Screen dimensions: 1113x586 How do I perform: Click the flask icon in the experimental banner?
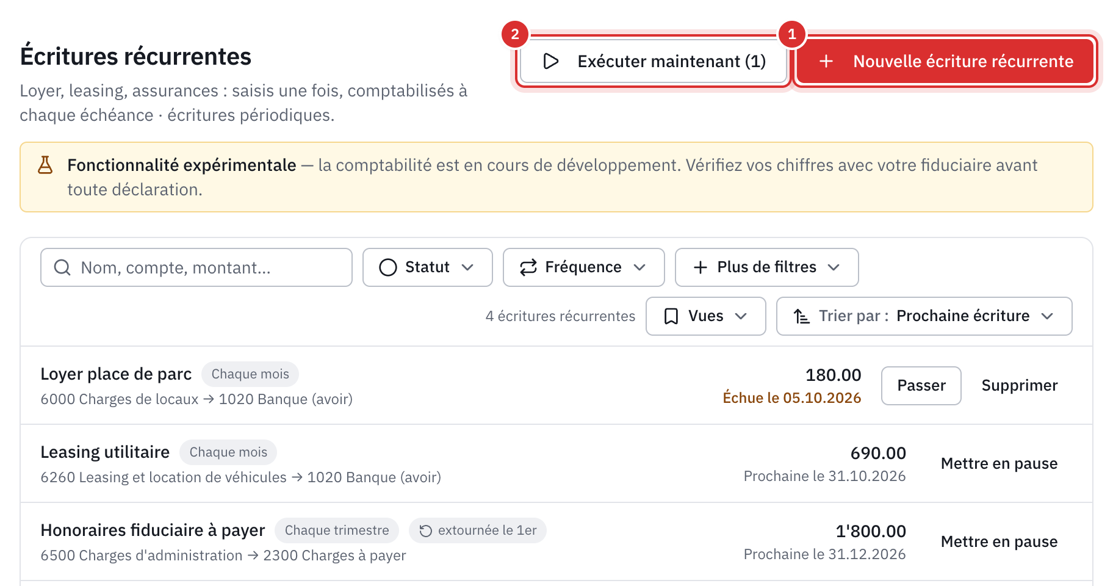(45, 165)
